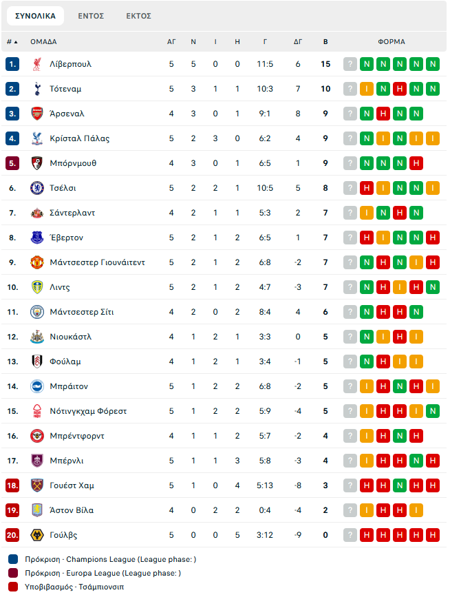
Task: Click the West Ham crest
Action: pyautogui.click(x=37, y=485)
